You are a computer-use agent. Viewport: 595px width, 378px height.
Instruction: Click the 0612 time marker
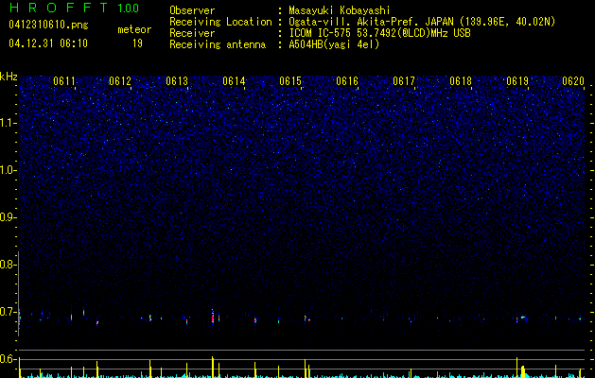tap(120, 81)
